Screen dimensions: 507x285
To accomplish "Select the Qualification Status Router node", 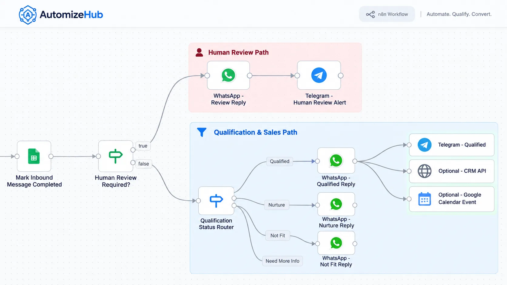I will [x=216, y=200].
